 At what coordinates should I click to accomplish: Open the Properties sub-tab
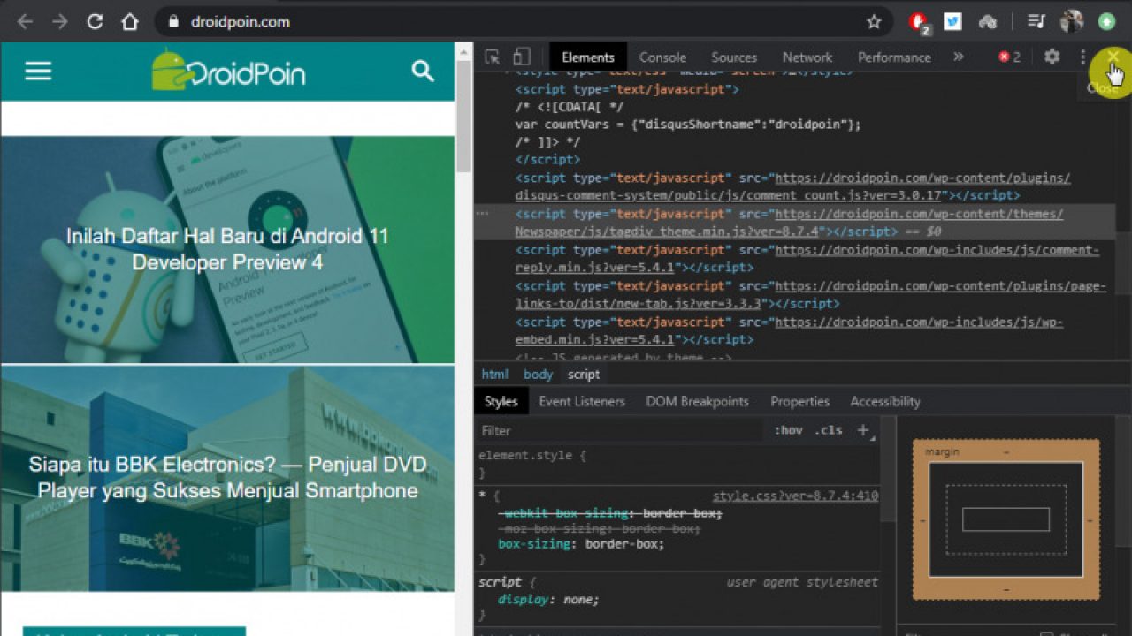tap(799, 401)
